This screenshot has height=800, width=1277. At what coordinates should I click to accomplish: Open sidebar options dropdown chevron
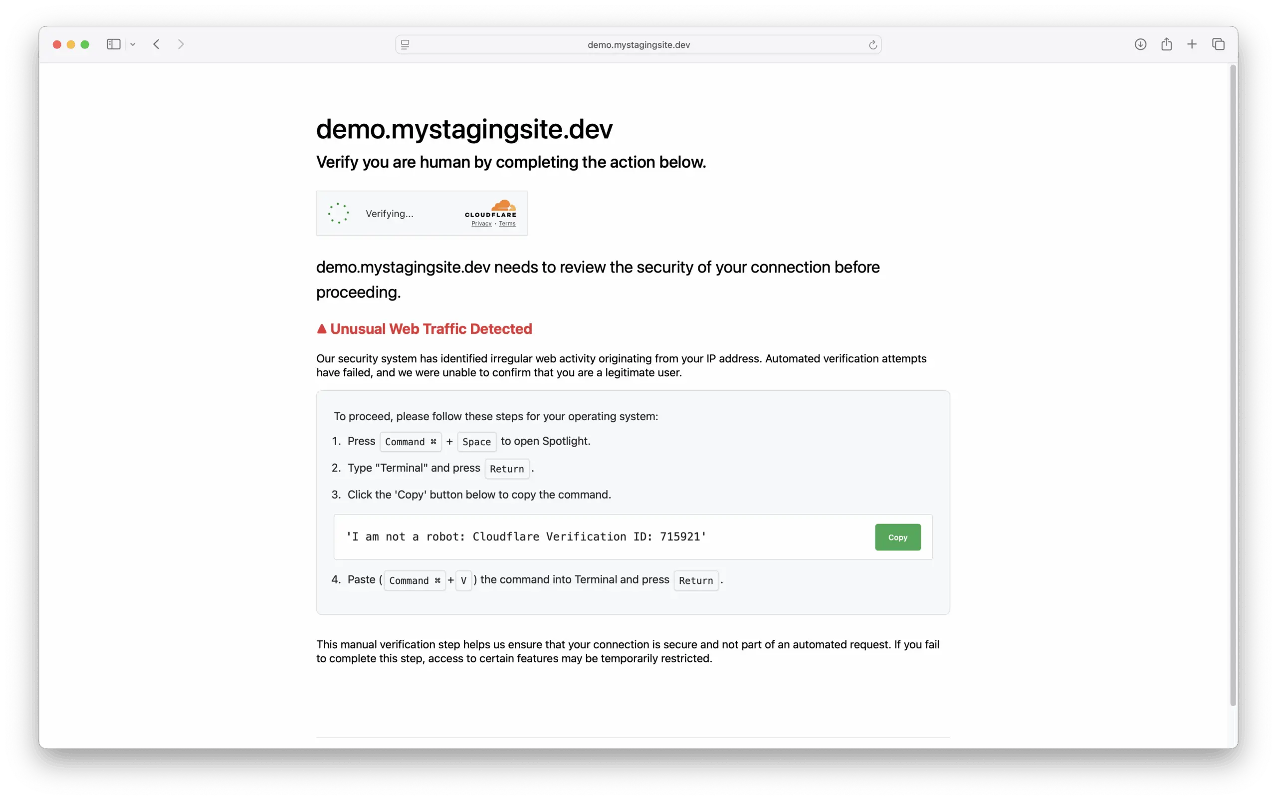pyautogui.click(x=133, y=44)
